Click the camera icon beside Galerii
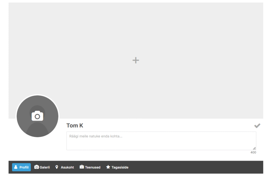266x175 pixels. [x=36, y=167]
